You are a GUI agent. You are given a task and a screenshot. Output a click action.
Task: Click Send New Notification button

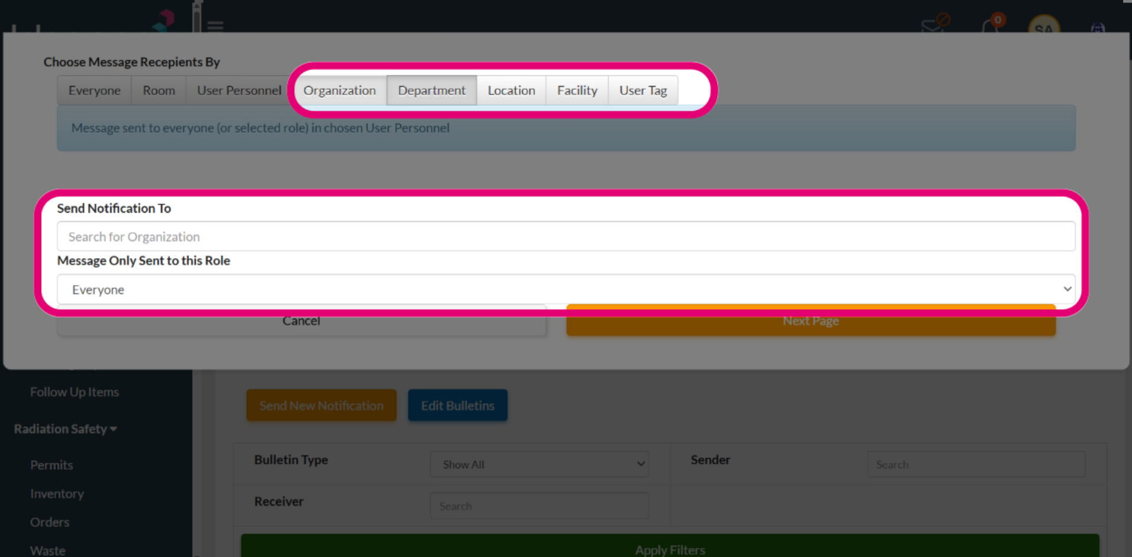coord(321,406)
